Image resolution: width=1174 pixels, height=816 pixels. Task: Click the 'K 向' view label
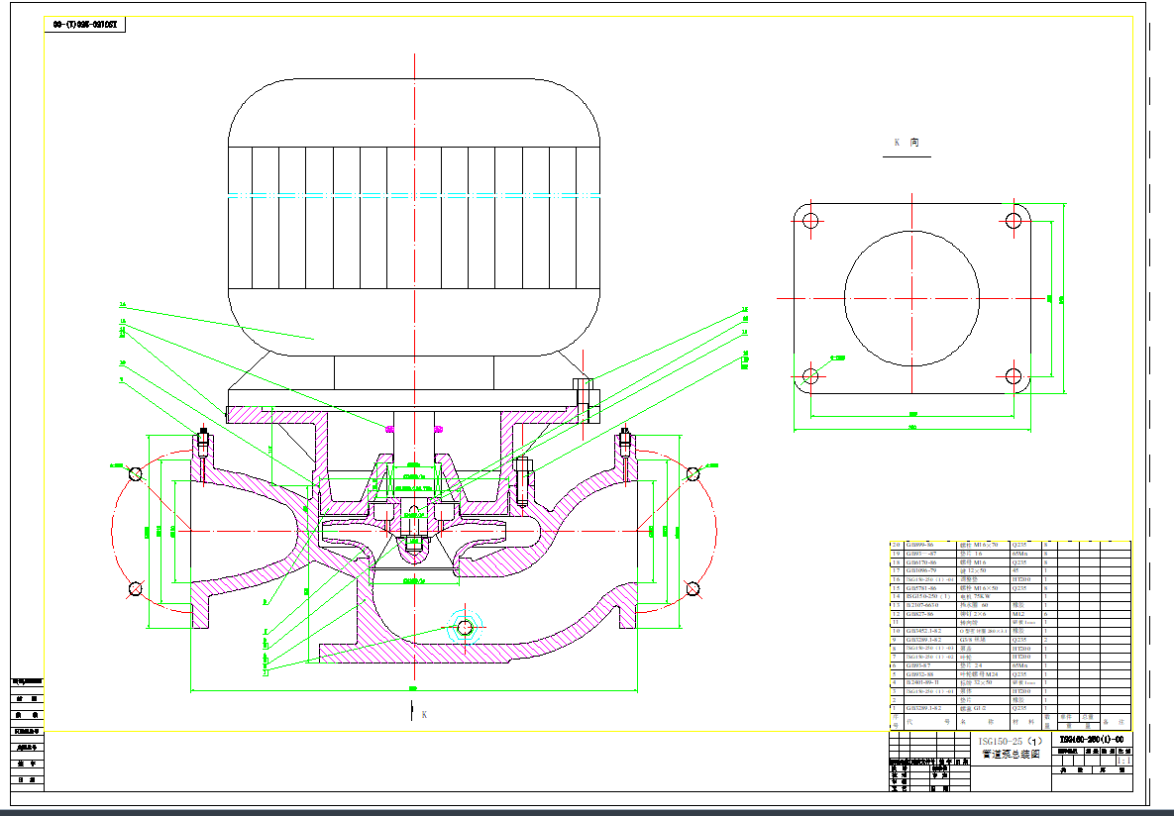(906, 143)
